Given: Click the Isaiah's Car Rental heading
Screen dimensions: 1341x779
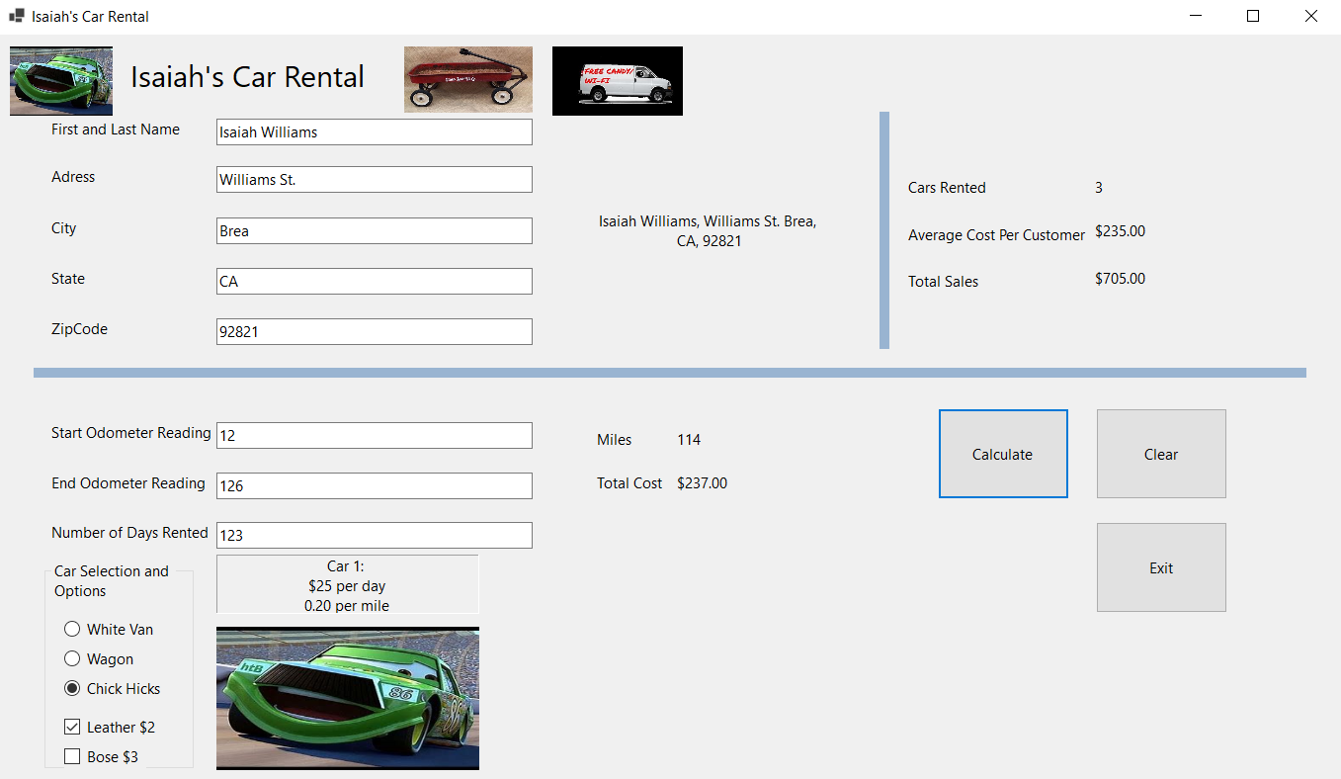Looking at the screenshot, I should pos(248,77).
